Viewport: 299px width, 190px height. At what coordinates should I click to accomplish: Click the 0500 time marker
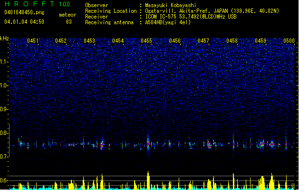click(289, 41)
